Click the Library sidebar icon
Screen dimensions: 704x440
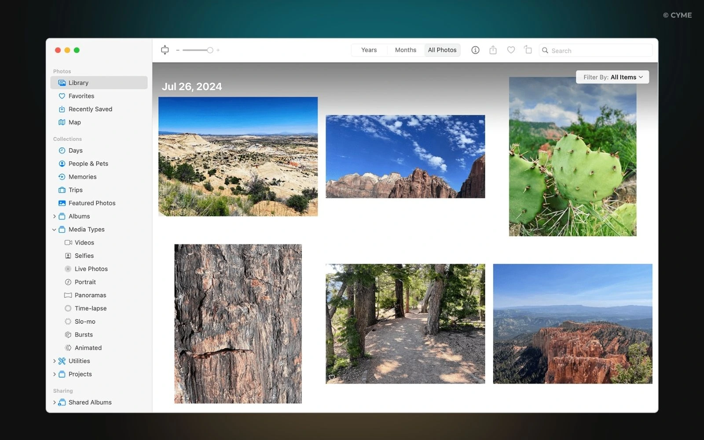click(x=62, y=83)
